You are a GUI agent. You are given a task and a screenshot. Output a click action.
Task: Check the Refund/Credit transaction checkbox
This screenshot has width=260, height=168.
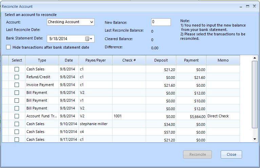(x=17, y=77)
